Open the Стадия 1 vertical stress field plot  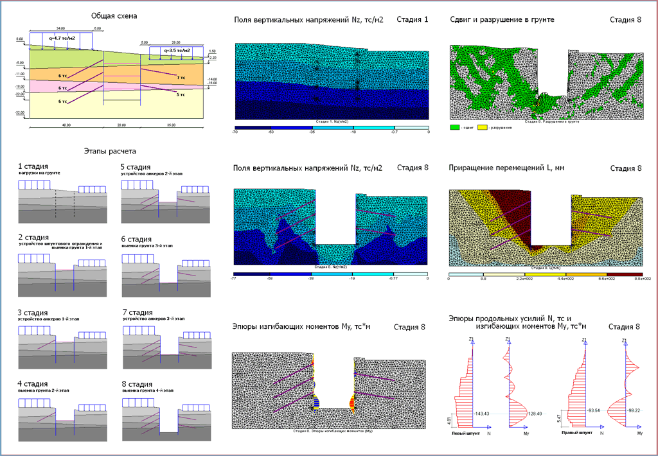pos(332,81)
